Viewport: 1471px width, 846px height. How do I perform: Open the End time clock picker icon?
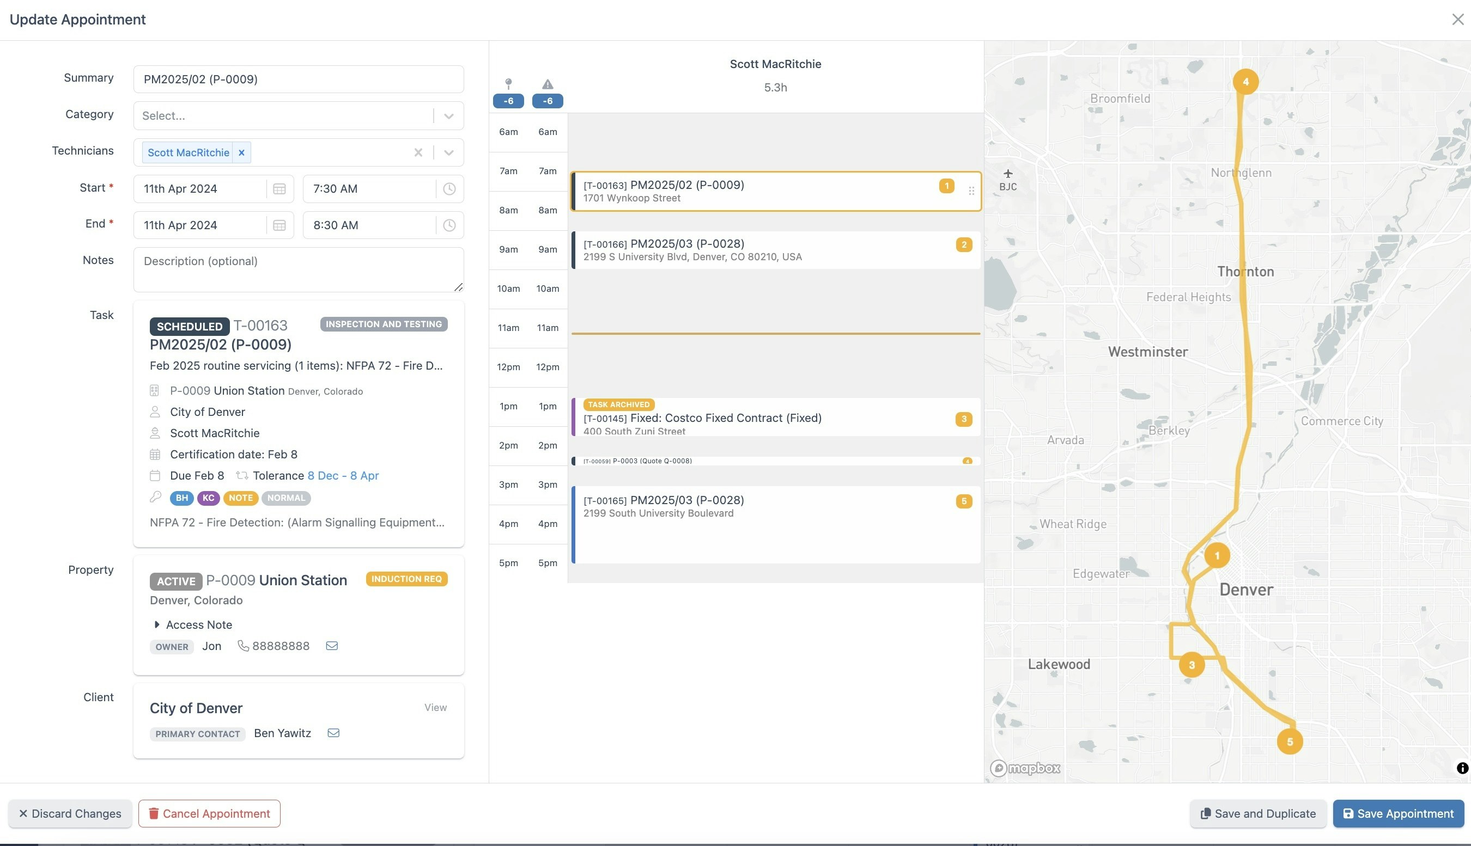449,225
